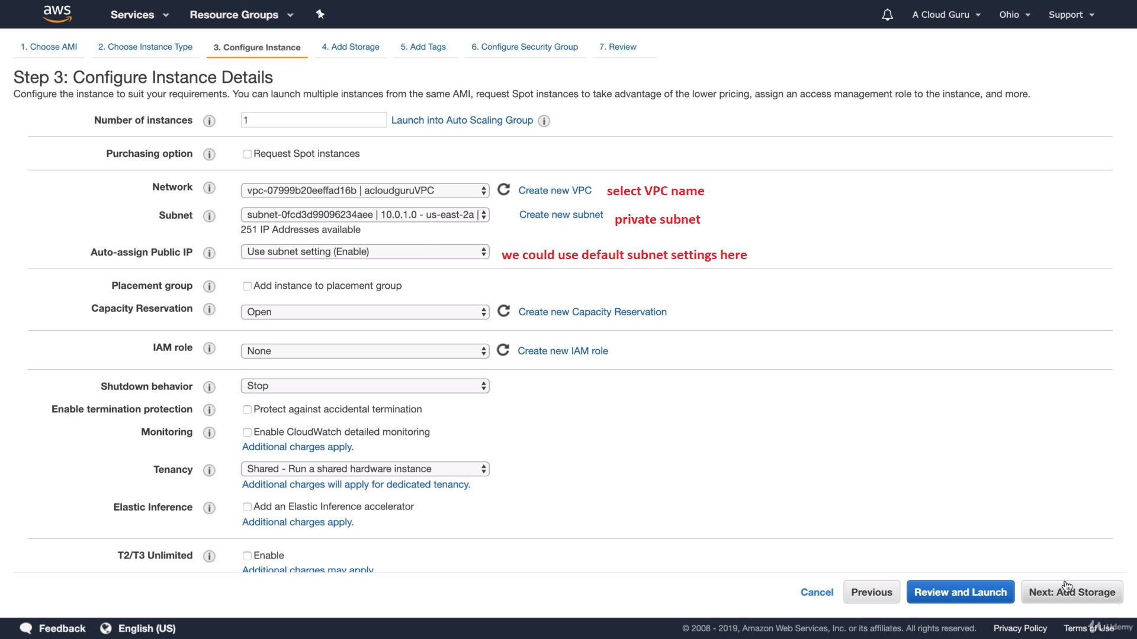Click the Number of instances field

(313, 120)
